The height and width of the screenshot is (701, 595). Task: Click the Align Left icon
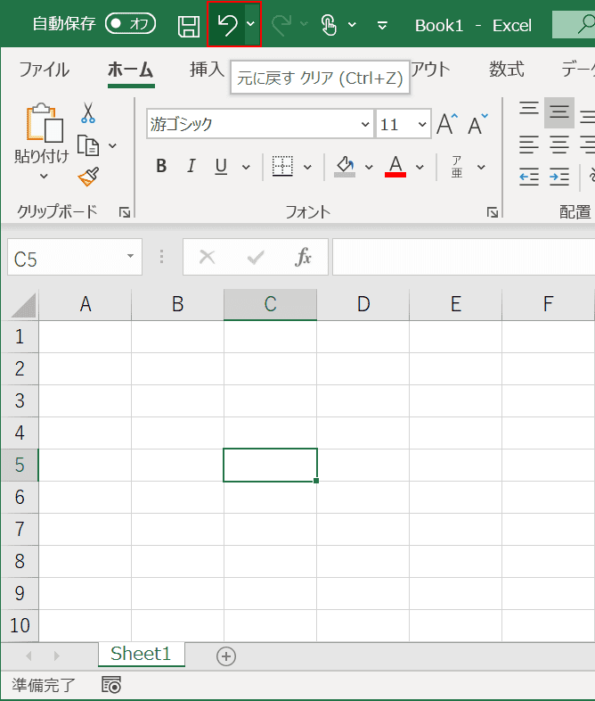pyautogui.click(x=529, y=145)
